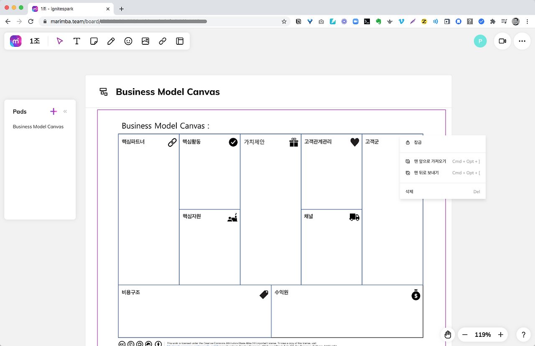Click the 수익원 money bag icon

[x=415, y=294]
